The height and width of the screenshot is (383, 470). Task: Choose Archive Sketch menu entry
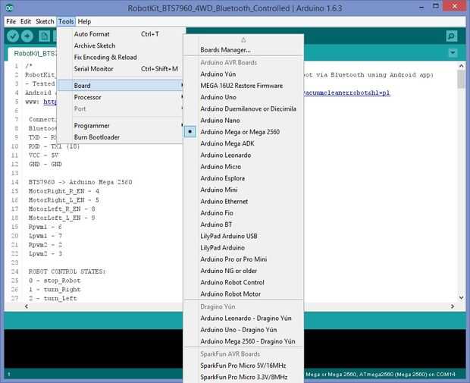pyautogui.click(x=120, y=46)
